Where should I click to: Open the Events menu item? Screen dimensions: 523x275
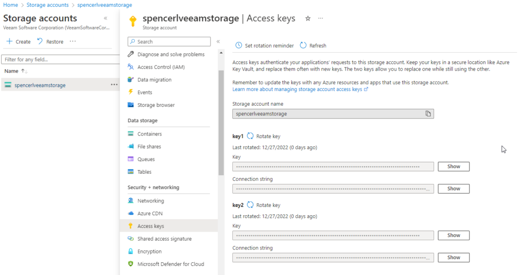[x=145, y=92]
